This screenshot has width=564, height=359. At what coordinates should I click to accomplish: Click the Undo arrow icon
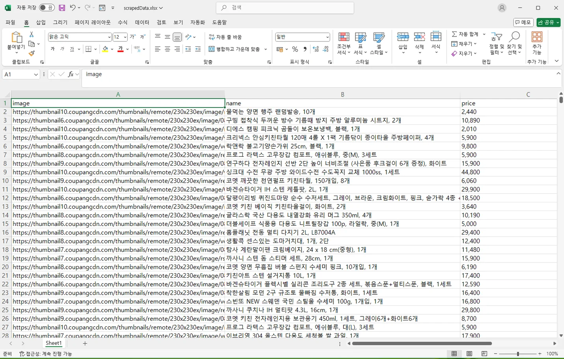pos(72,7)
